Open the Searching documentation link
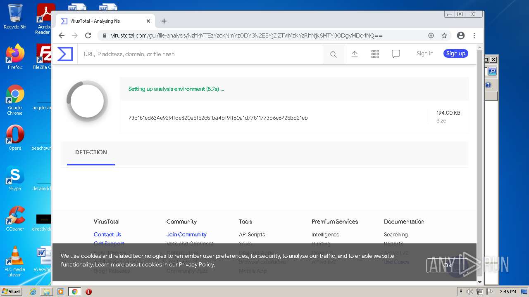This screenshot has width=529, height=297. [396, 235]
